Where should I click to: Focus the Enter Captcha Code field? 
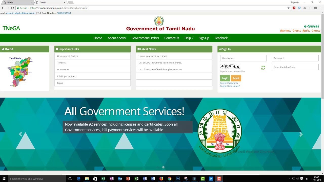pyautogui.click(x=295, y=67)
